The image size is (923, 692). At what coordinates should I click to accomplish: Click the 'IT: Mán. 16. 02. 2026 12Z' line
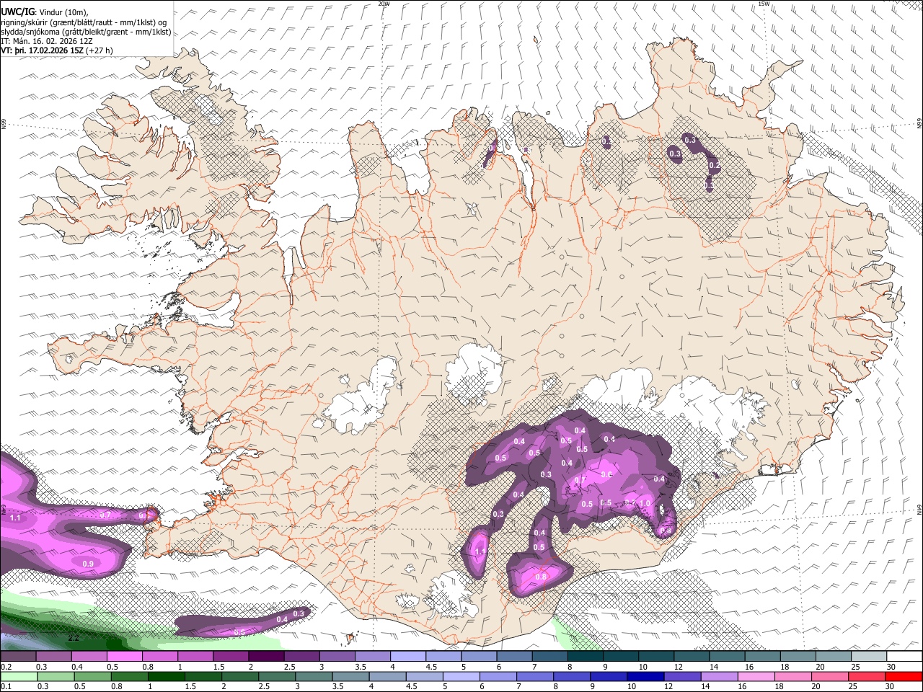[48, 41]
